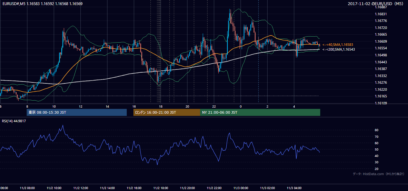Click RSI scale value 20
This screenshot has height=191, width=408.
[377, 169]
